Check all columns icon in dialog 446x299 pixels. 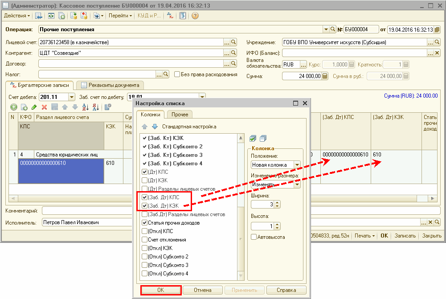point(253,138)
